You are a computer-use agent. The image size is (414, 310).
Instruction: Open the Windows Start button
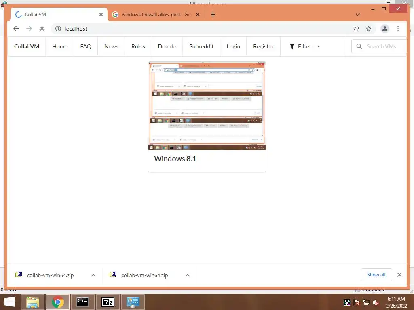coord(10,302)
